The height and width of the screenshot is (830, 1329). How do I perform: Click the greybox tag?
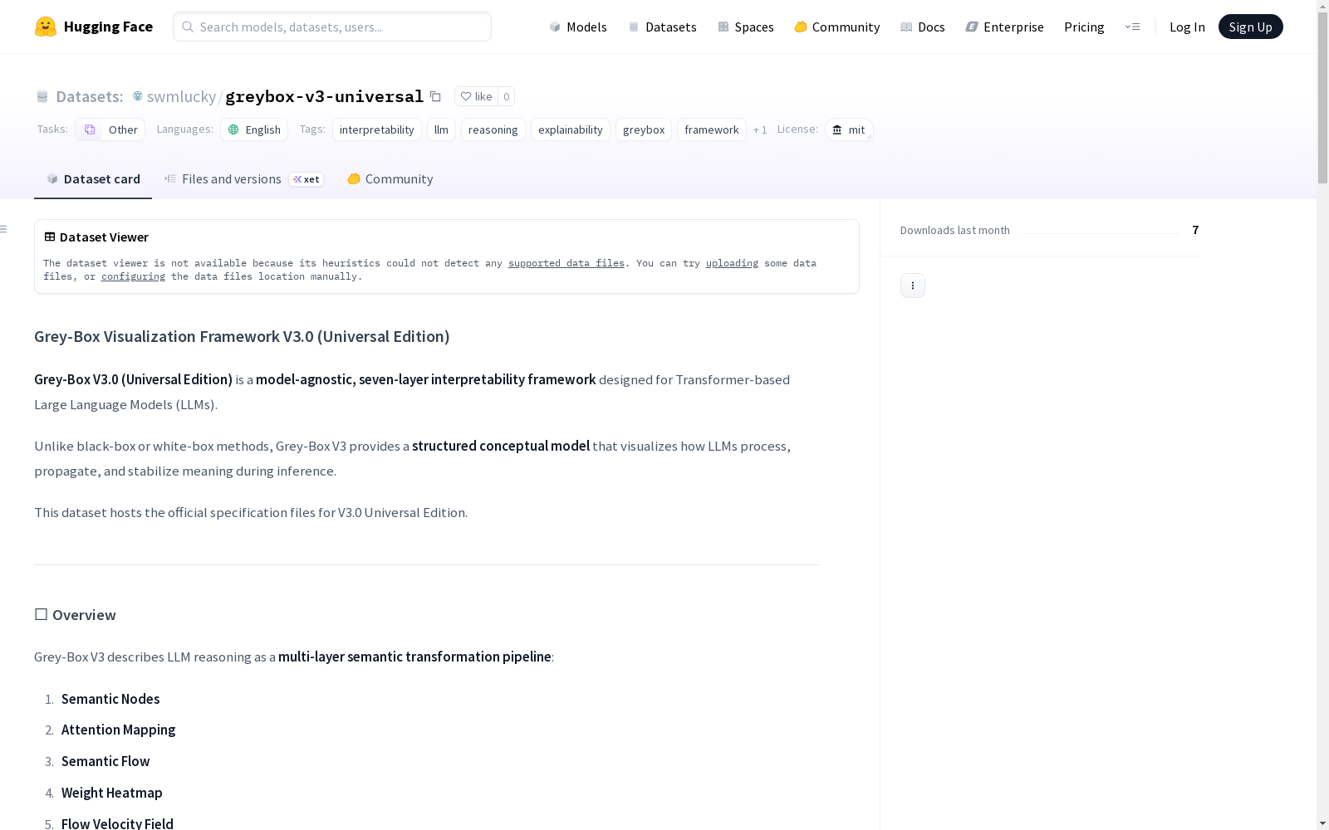click(644, 129)
